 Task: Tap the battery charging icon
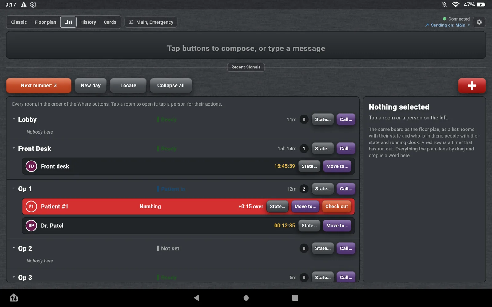coord(481,5)
